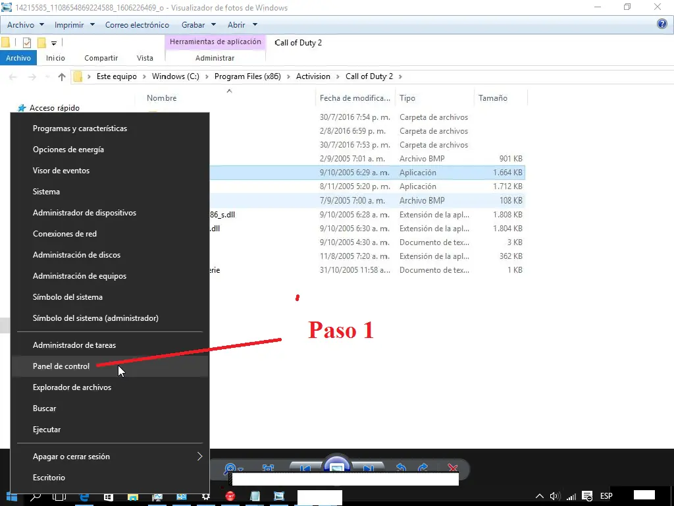The height and width of the screenshot is (506, 674).
Task: Open Símbolo del sistema (administrador)
Action: pyautogui.click(x=110, y=318)
